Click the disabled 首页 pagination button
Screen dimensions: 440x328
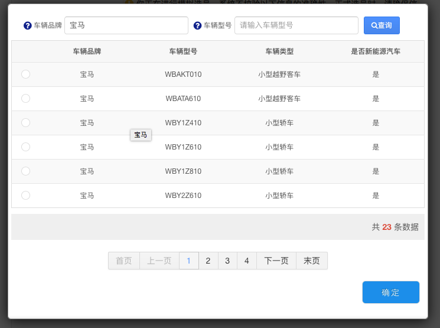coord(124,261)
